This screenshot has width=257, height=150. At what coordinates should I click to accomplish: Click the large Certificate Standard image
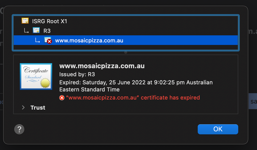(36, 76)
